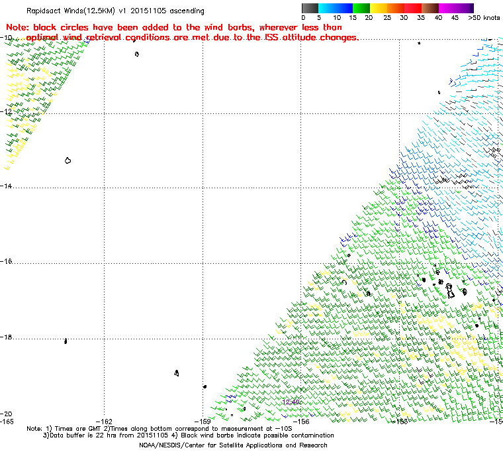Click the '-16' latitude axis label

coord(6,261)
